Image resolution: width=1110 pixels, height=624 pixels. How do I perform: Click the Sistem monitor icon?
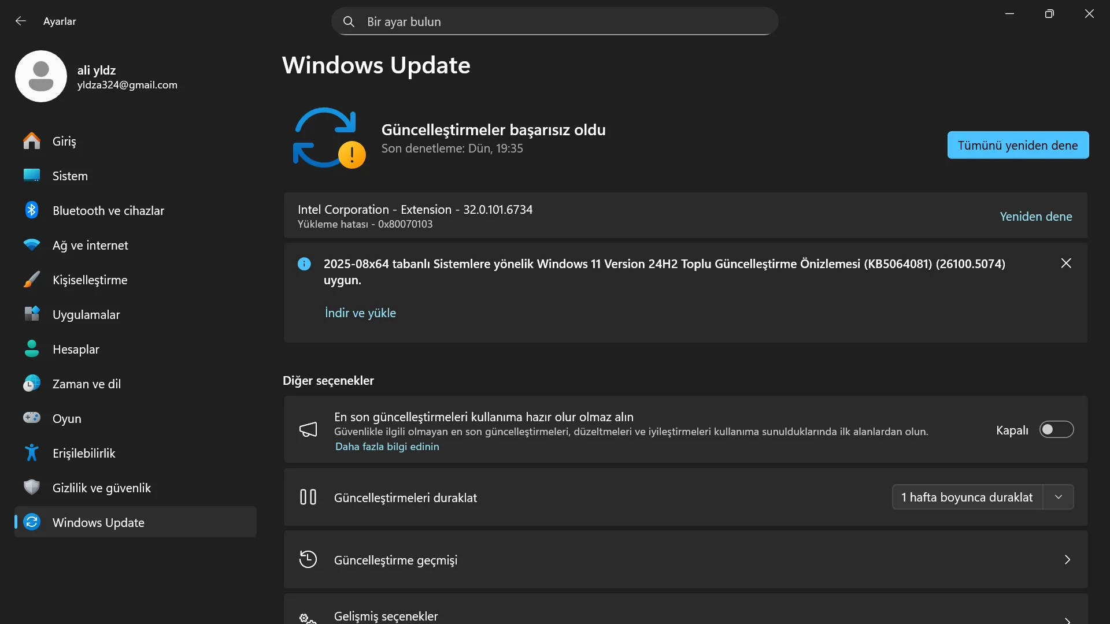click(32, 176)
